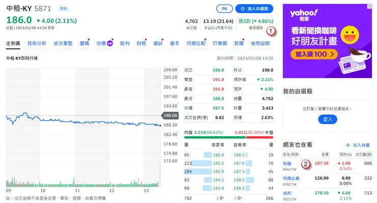
Task: Click the PK compare button
Action: coord(224,9)
